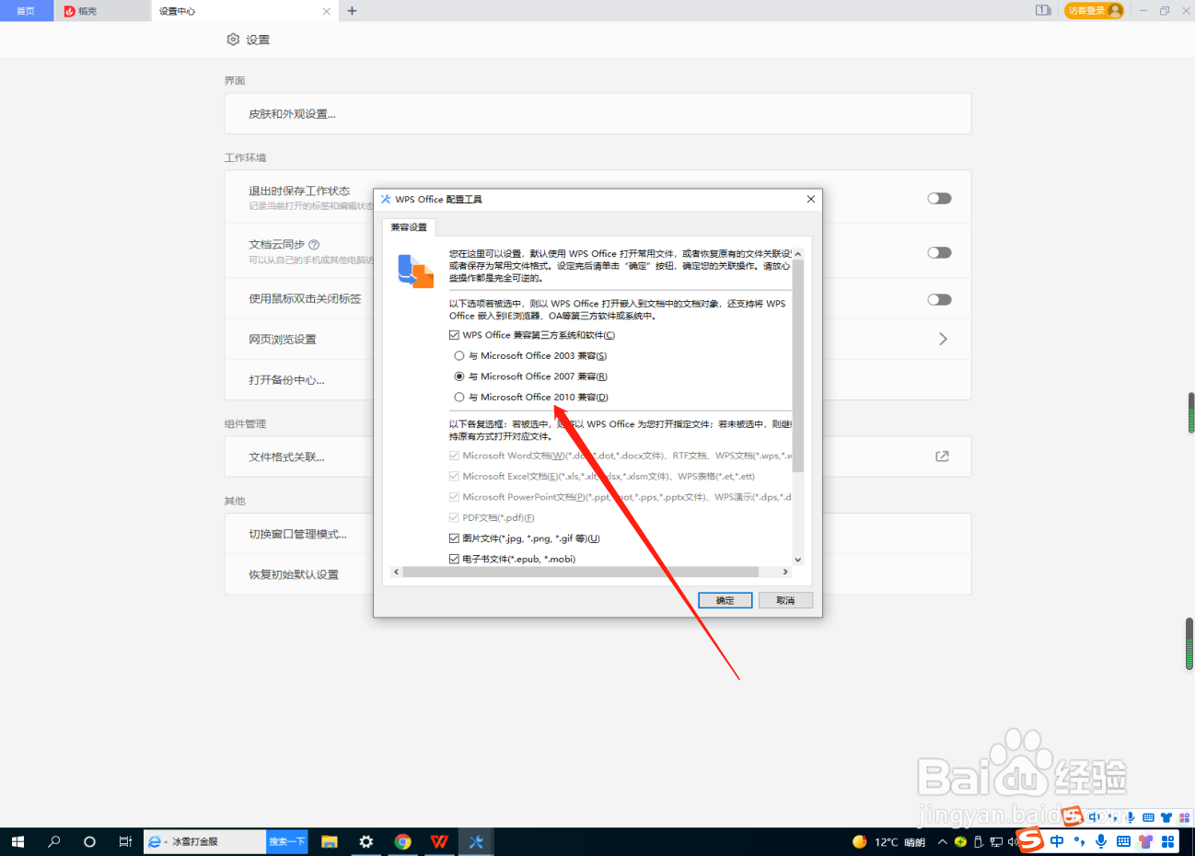
Task: Show hidden tray icons with the caret
Action: (x=942, y=841)
